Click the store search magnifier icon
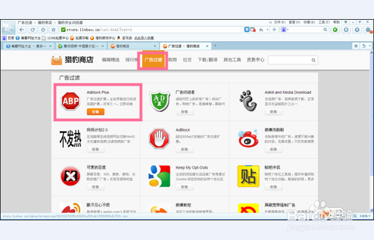 [313, 60]
